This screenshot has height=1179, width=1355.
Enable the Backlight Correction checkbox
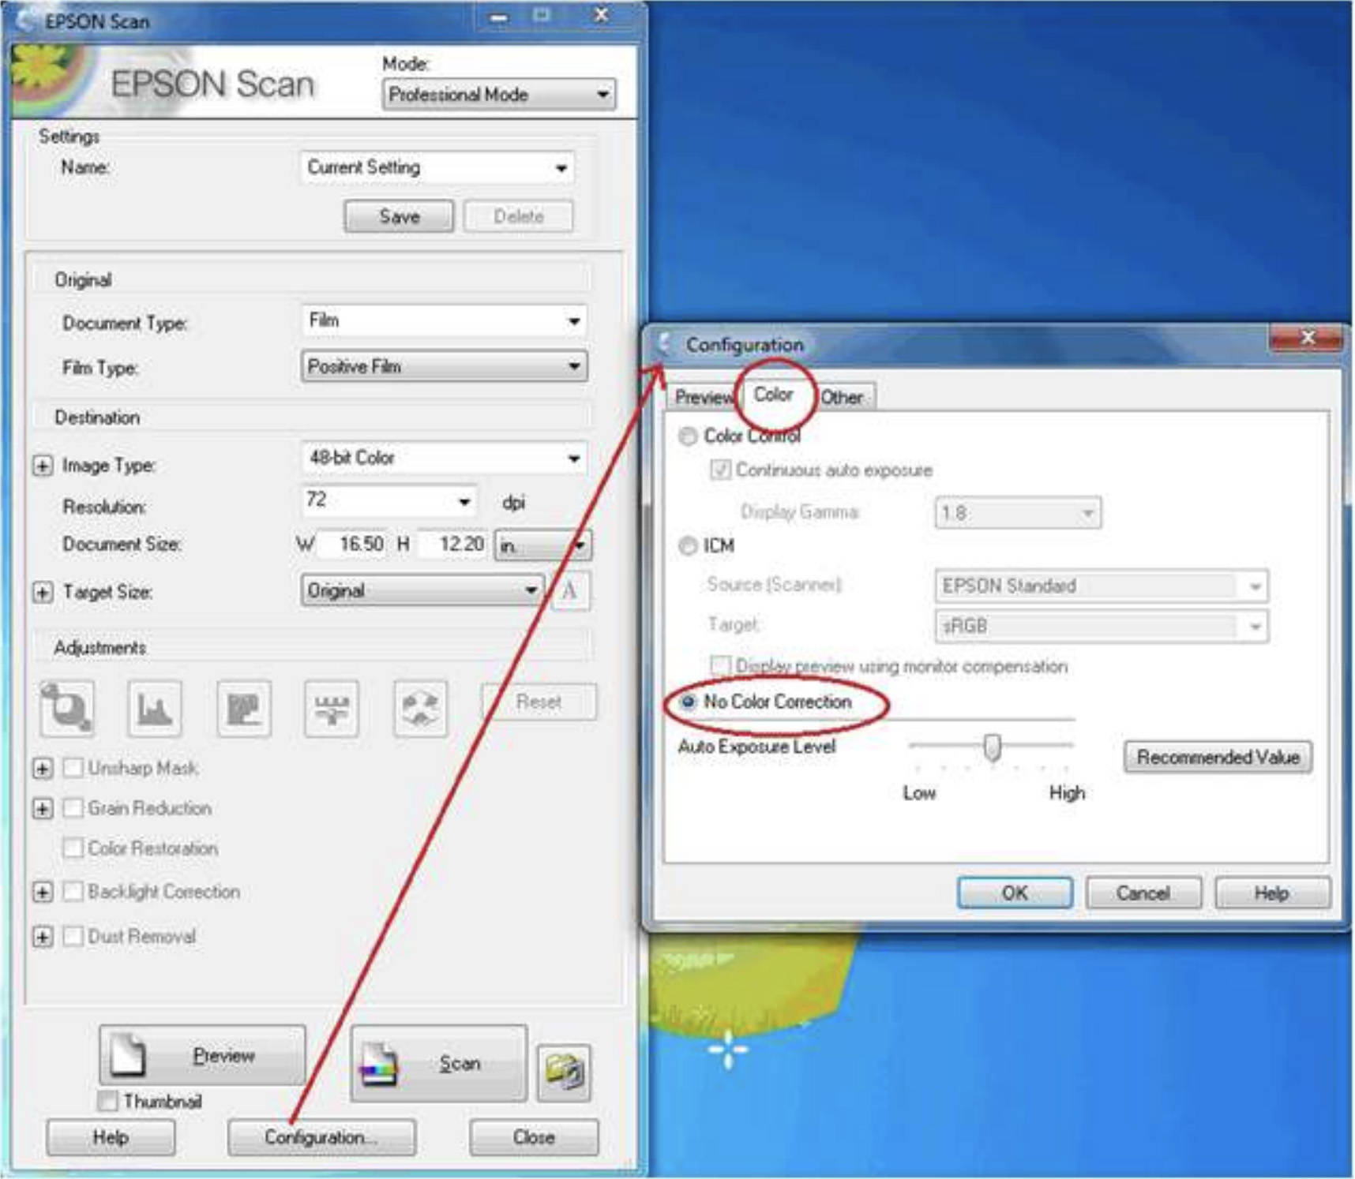[73, 892]
